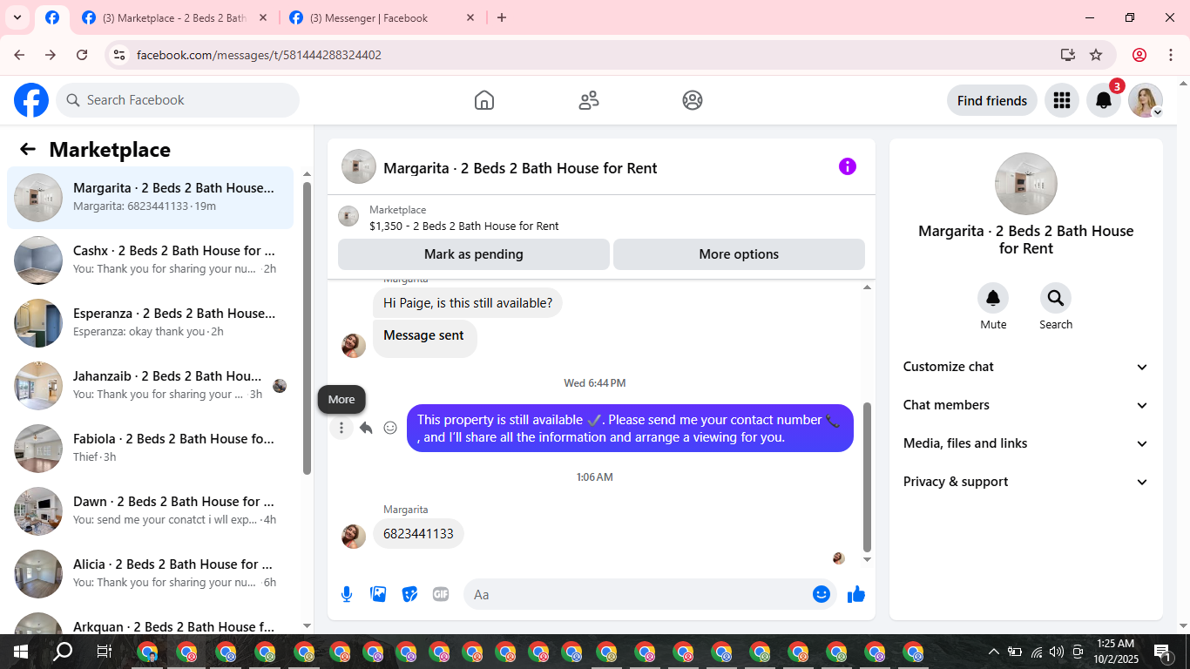This screenshot has height=669, width=1190.
Task: Go back using the Marketplace back arrow
Action: tap(28, 149)
